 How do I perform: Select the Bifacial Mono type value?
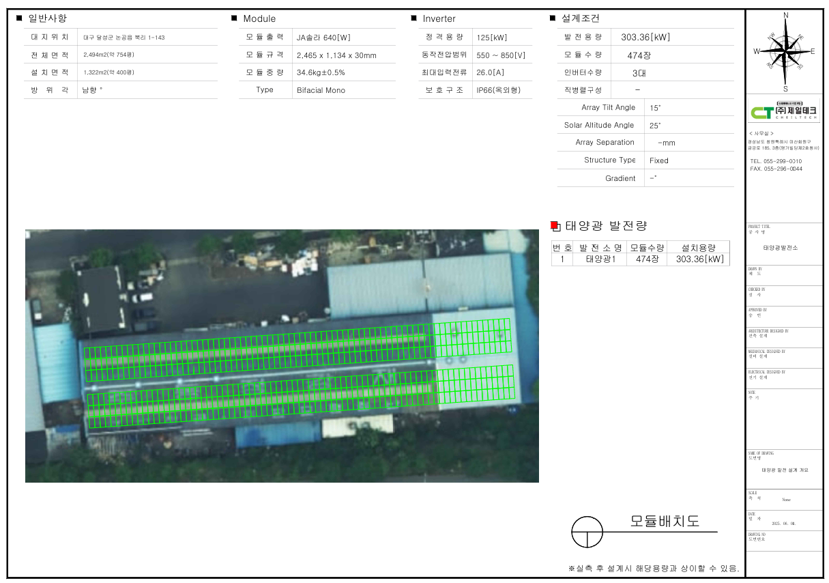coord(321,90)
